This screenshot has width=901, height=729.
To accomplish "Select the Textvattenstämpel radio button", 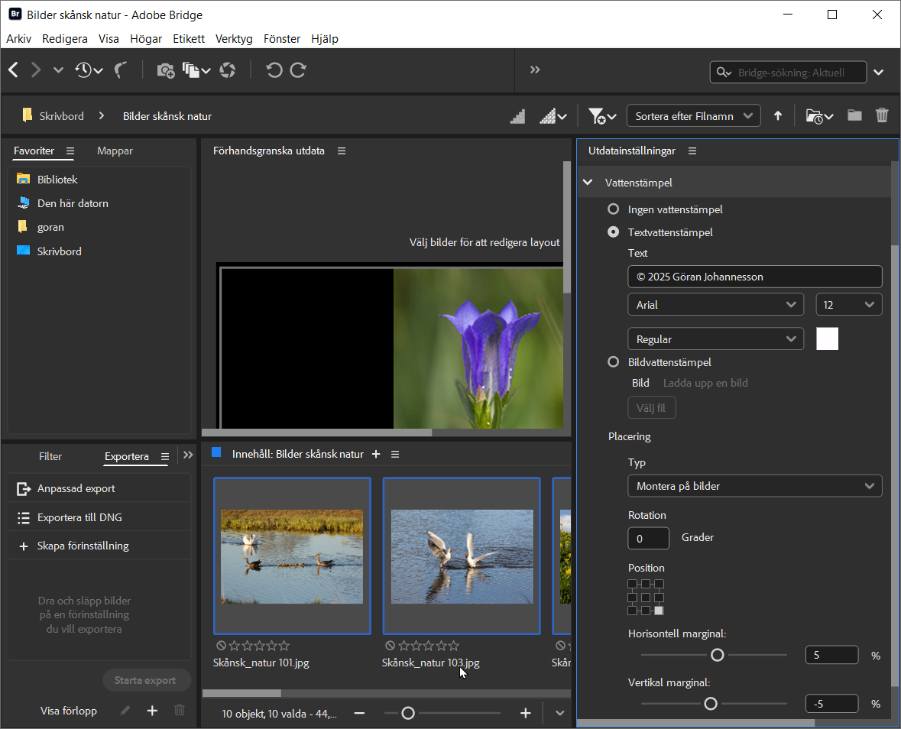I will pyautogui.click(x=613, y=232).
